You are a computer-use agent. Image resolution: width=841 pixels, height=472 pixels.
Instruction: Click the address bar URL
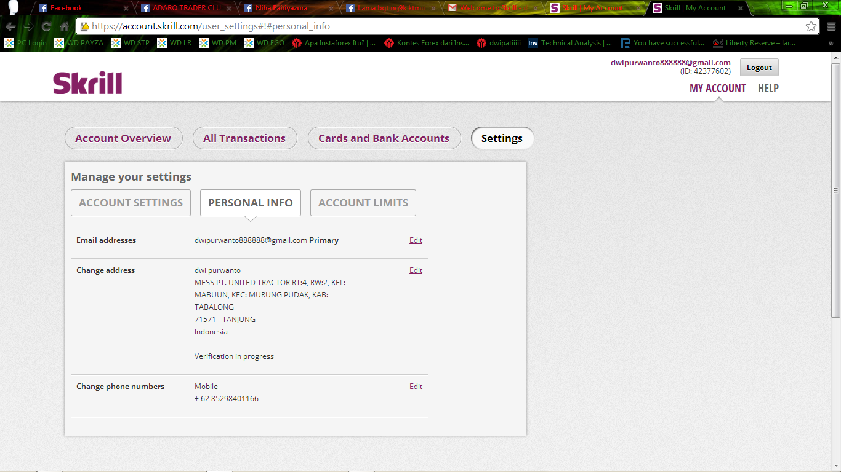tap(211, 26)
